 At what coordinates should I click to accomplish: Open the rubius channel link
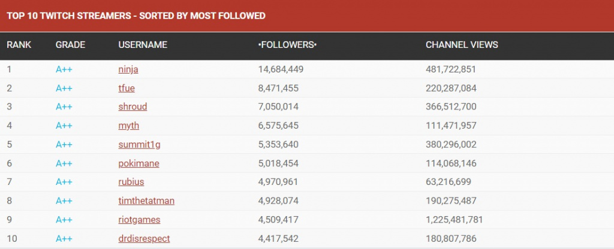(131, 182)
